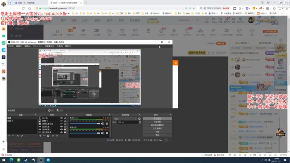Screen dimensions: 290x163
Task: Move the scene down in the list
Action: point(22,136)
